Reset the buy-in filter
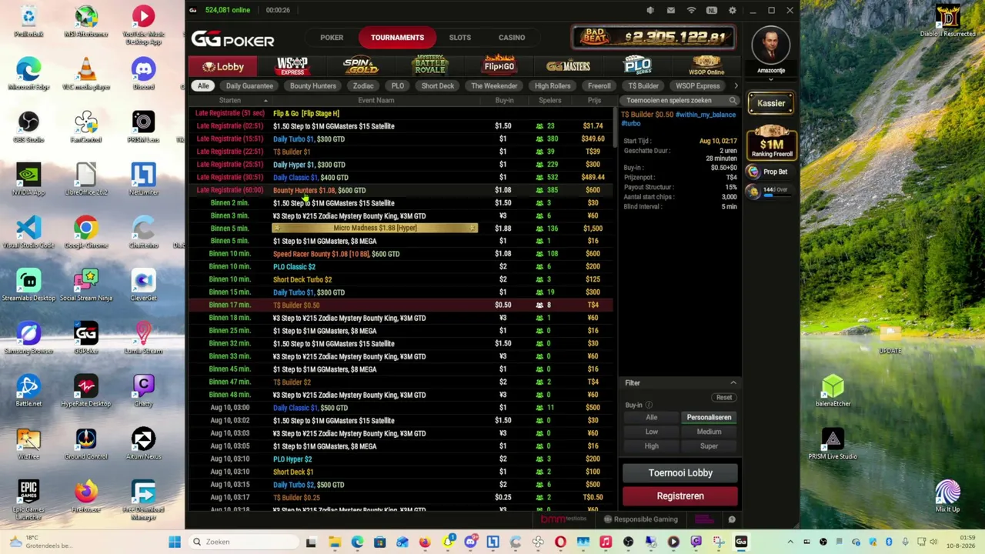985x554 pixels. (724, 398)
